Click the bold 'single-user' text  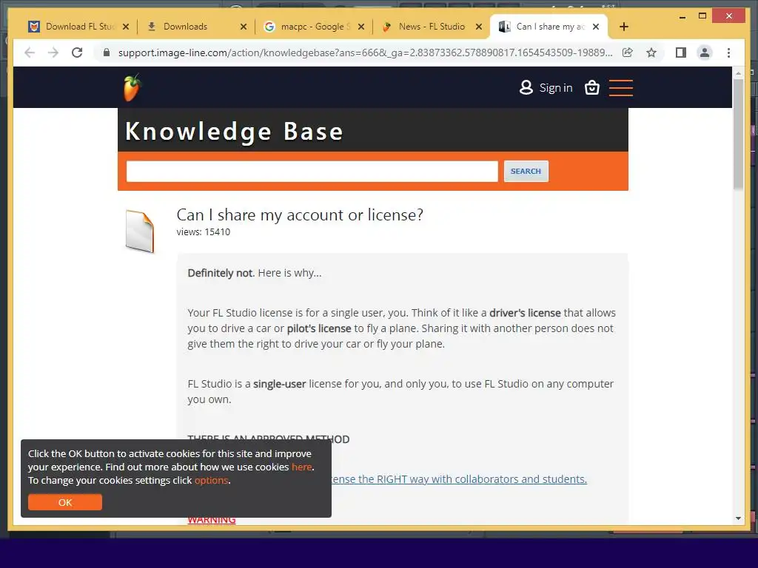pos(279,384)
